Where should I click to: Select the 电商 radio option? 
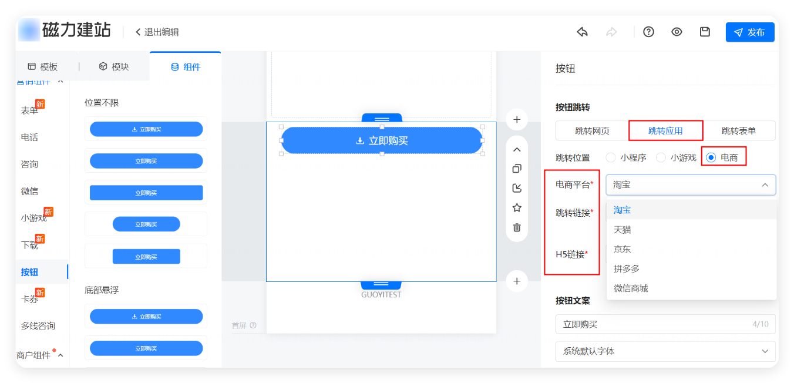point(711,157)
